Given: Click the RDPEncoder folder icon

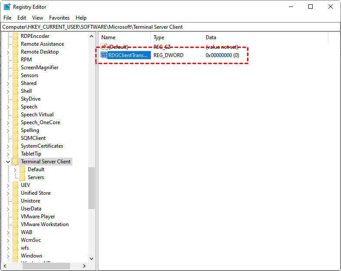Looking at the screenshot, I should pos(16,36).
